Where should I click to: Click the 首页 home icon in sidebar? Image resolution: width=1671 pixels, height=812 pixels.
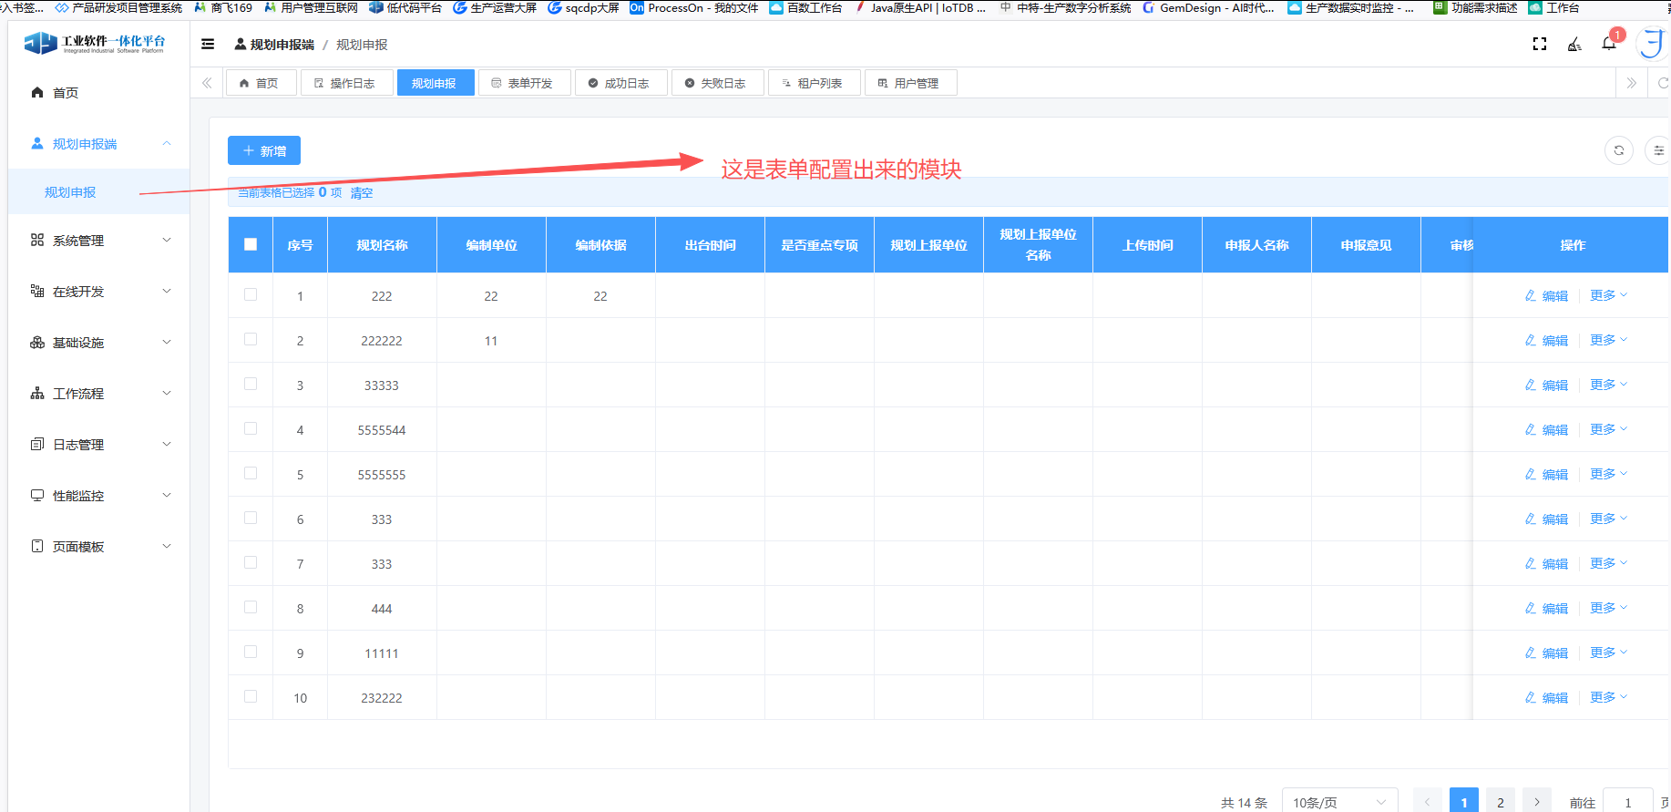37,93
